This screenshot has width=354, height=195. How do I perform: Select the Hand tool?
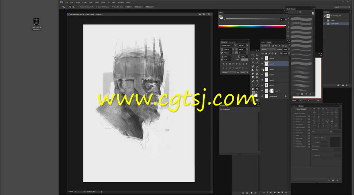point(253,89)
